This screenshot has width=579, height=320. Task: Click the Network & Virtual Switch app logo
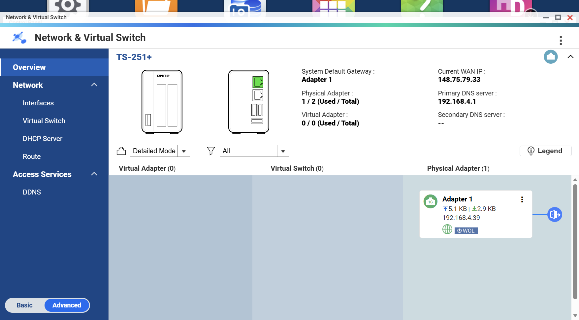(x=19, y=38)
